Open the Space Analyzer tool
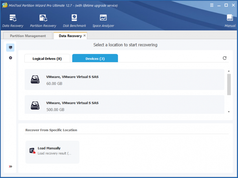Screen dimensions: 238x178 click(103, 21)
